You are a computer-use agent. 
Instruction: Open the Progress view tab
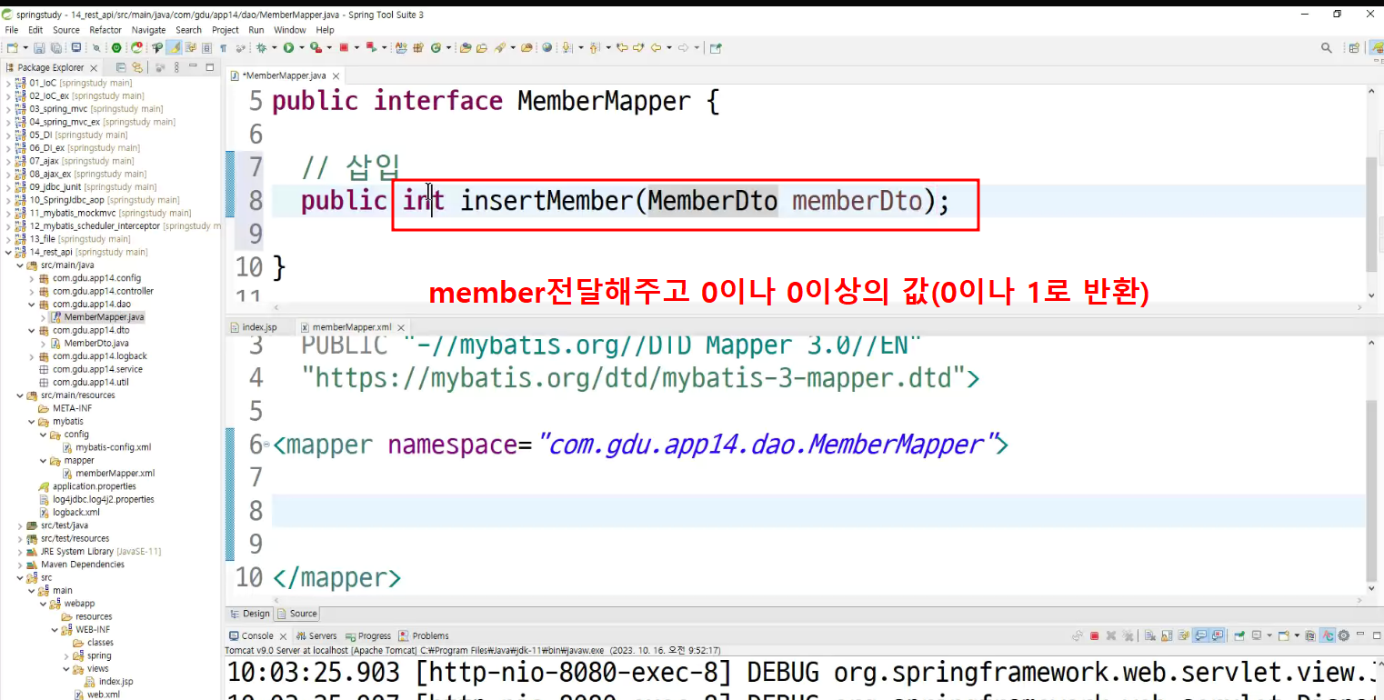368,636
